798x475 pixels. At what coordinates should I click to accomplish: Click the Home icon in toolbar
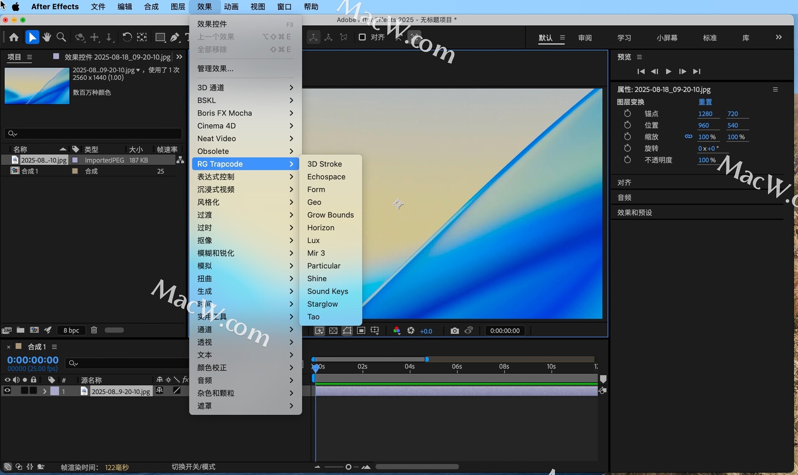pos(14,37)
